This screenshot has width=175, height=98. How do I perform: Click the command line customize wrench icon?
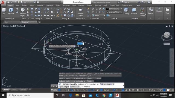click(x=56, y=86)
